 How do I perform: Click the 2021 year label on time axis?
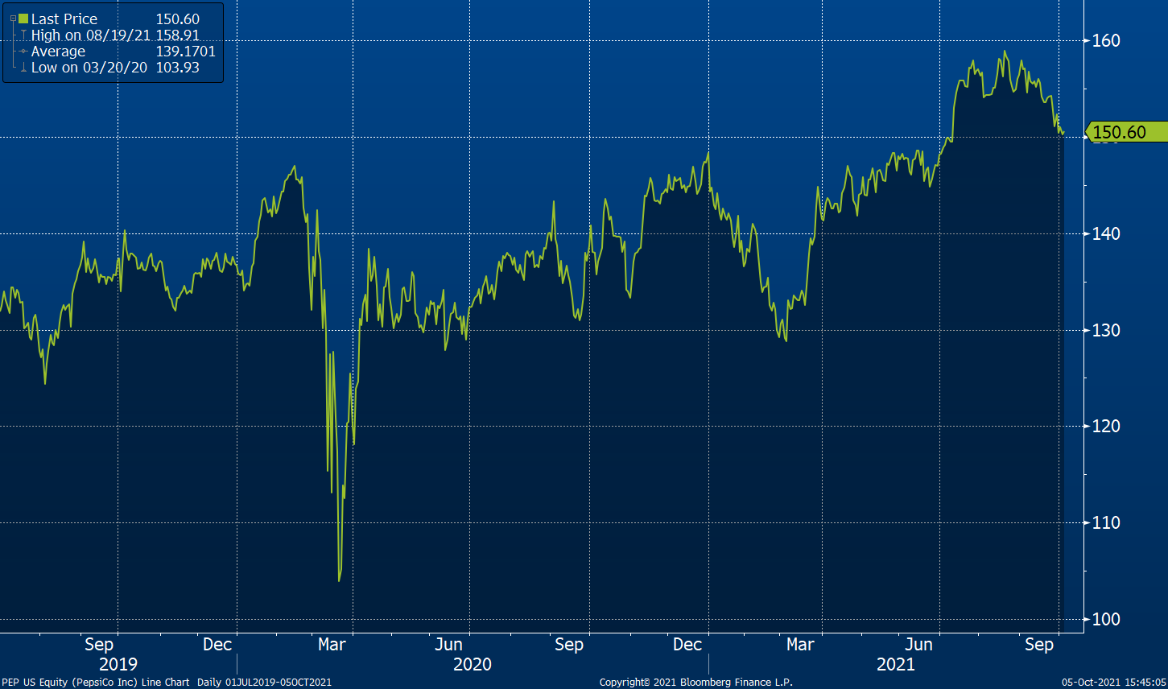point(896,665)
